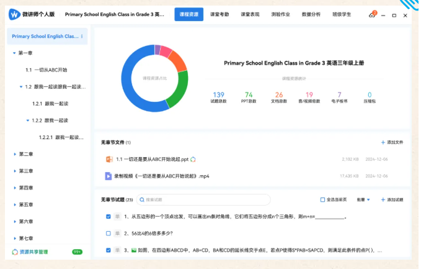Expand the 第三章 chapter arrow
This screenshot has width=421, height=269.
tap(14, 171)
